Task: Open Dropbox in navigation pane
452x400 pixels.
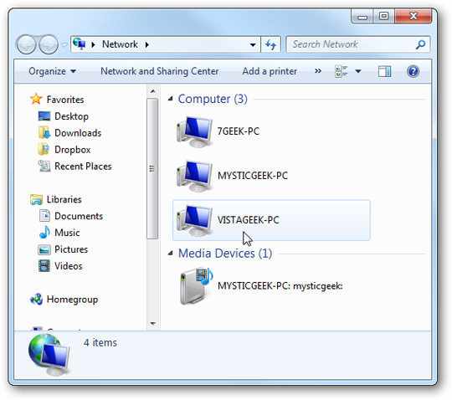Action: [73, 150]
